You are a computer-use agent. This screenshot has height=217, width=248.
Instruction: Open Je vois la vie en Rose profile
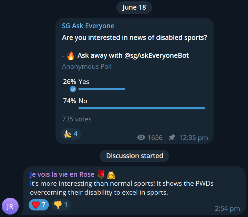click(62, 174)
